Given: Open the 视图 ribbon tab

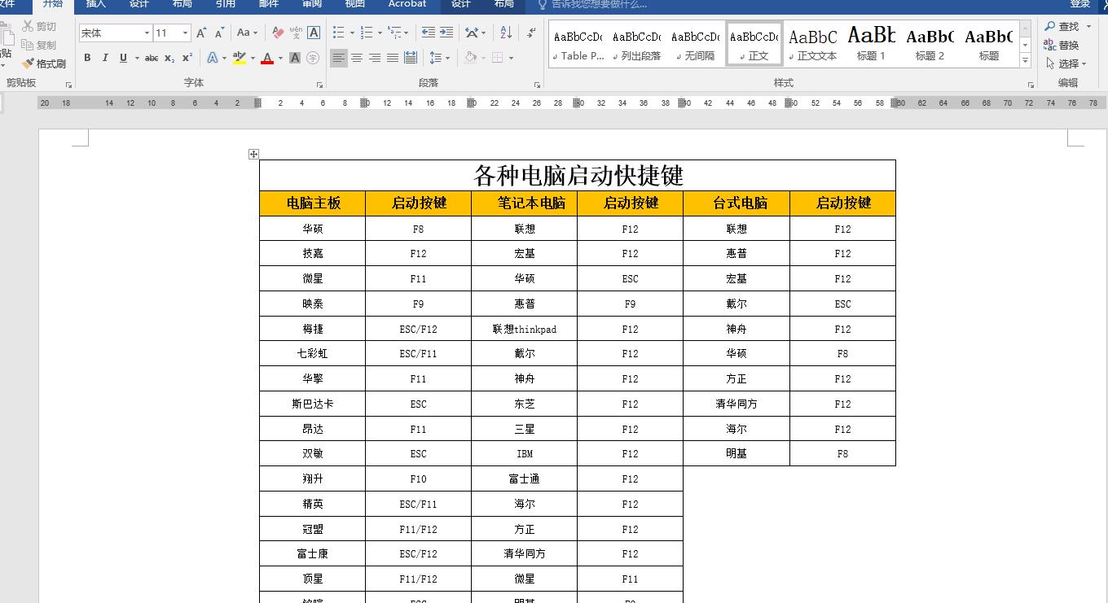Looking at the screenshot, I should 354,5.
